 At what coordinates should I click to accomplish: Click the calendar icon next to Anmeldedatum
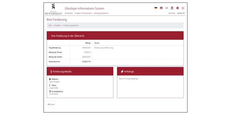(x=50, y=91)
